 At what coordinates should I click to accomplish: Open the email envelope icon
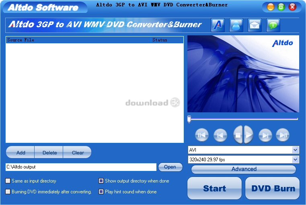tap(255, 25)
